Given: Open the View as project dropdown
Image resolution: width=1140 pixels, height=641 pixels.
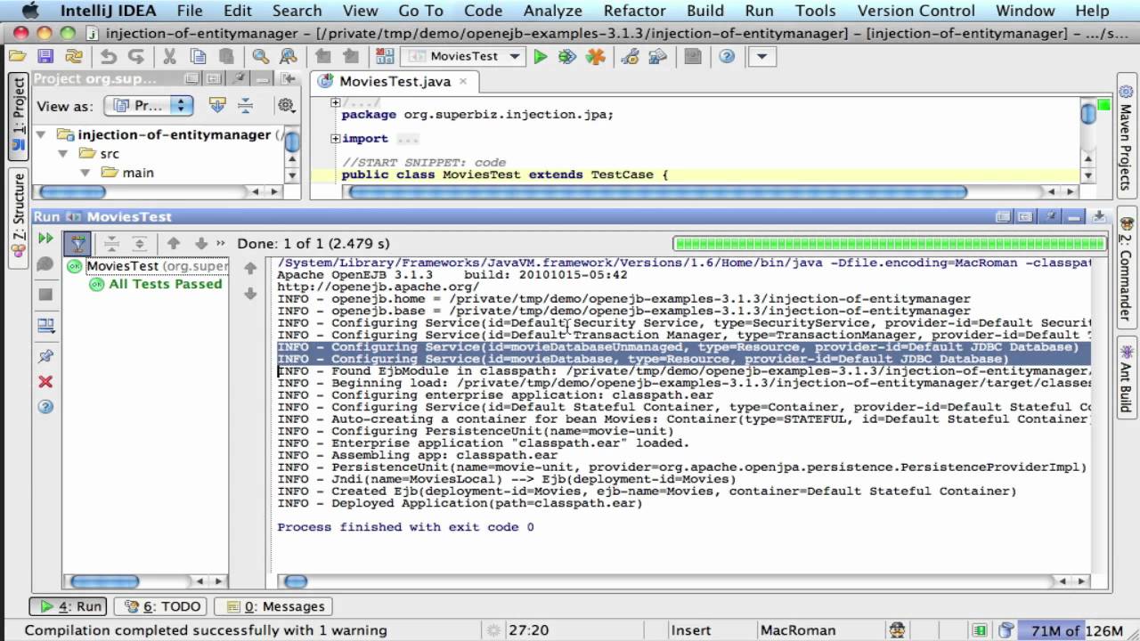Looking at the screenshot, I should [149, 105].
